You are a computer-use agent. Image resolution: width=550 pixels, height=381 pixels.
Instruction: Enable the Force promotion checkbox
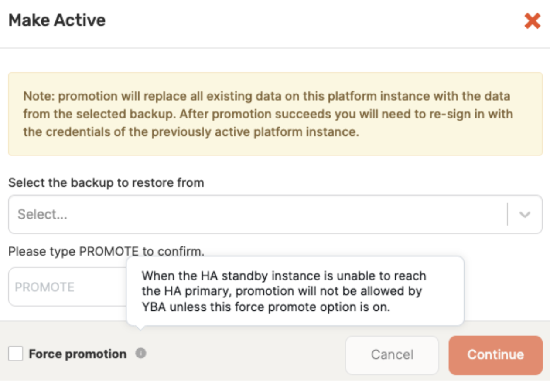pos(16,354)
